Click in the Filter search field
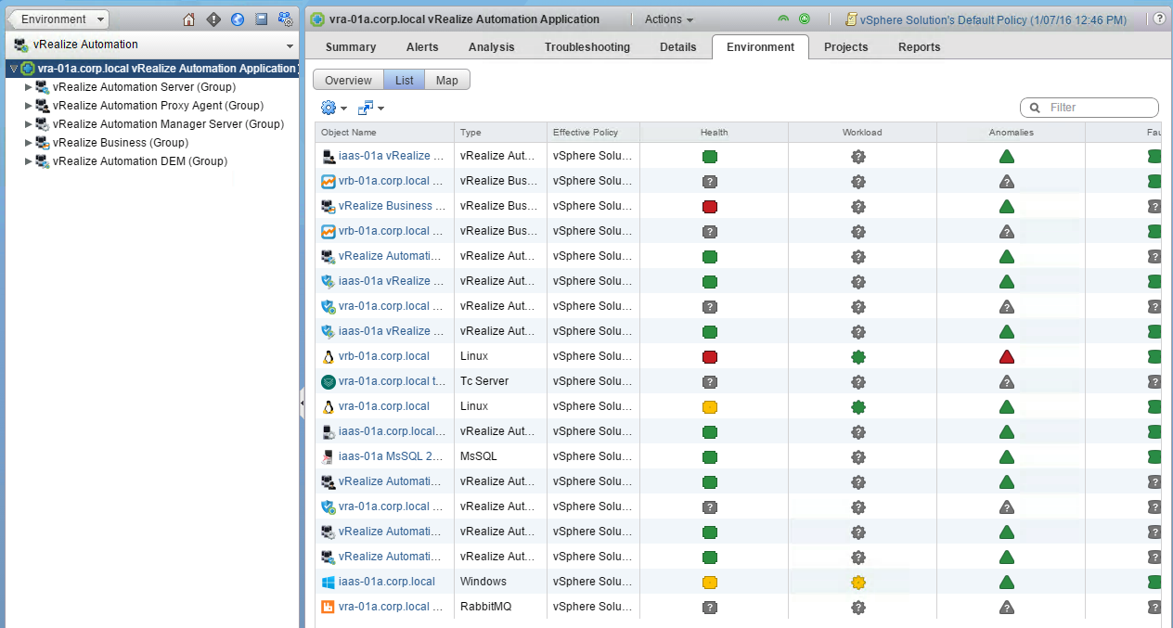Viewport: 1173px width, 628px height. [x=1089, y=108]
